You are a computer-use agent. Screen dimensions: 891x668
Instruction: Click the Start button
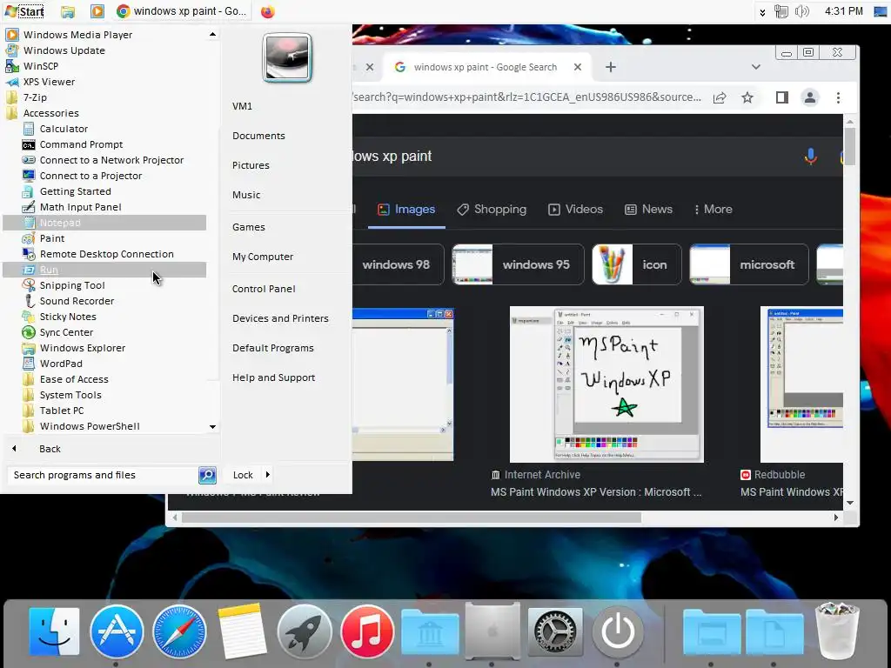pyautogui.click(x=23, y=11)
